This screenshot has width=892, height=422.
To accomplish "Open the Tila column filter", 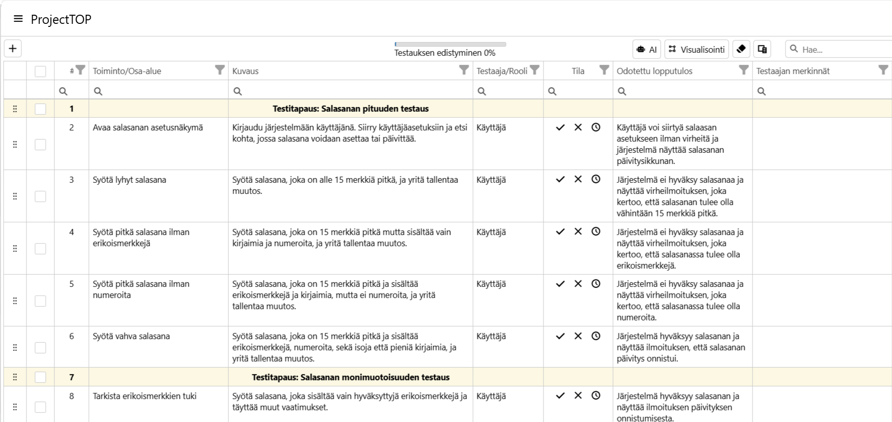I will click(604, 70).
